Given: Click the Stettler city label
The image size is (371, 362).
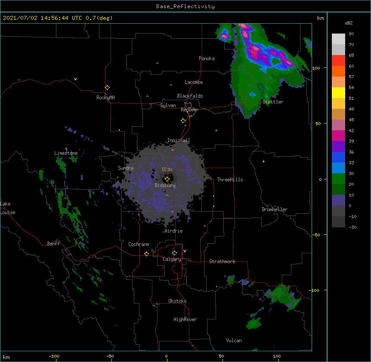Looking at the screenshot, I should click(273, 102).
